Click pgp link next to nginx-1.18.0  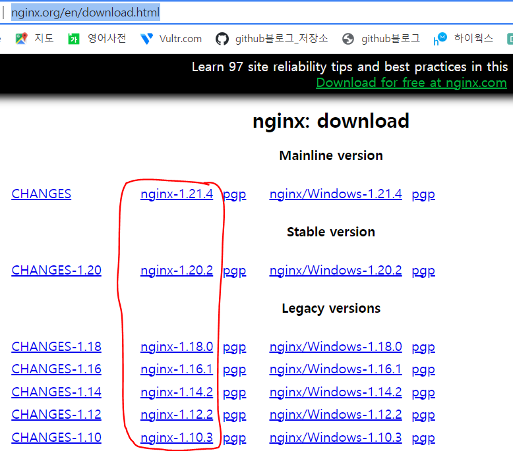[x=234, y=348]
